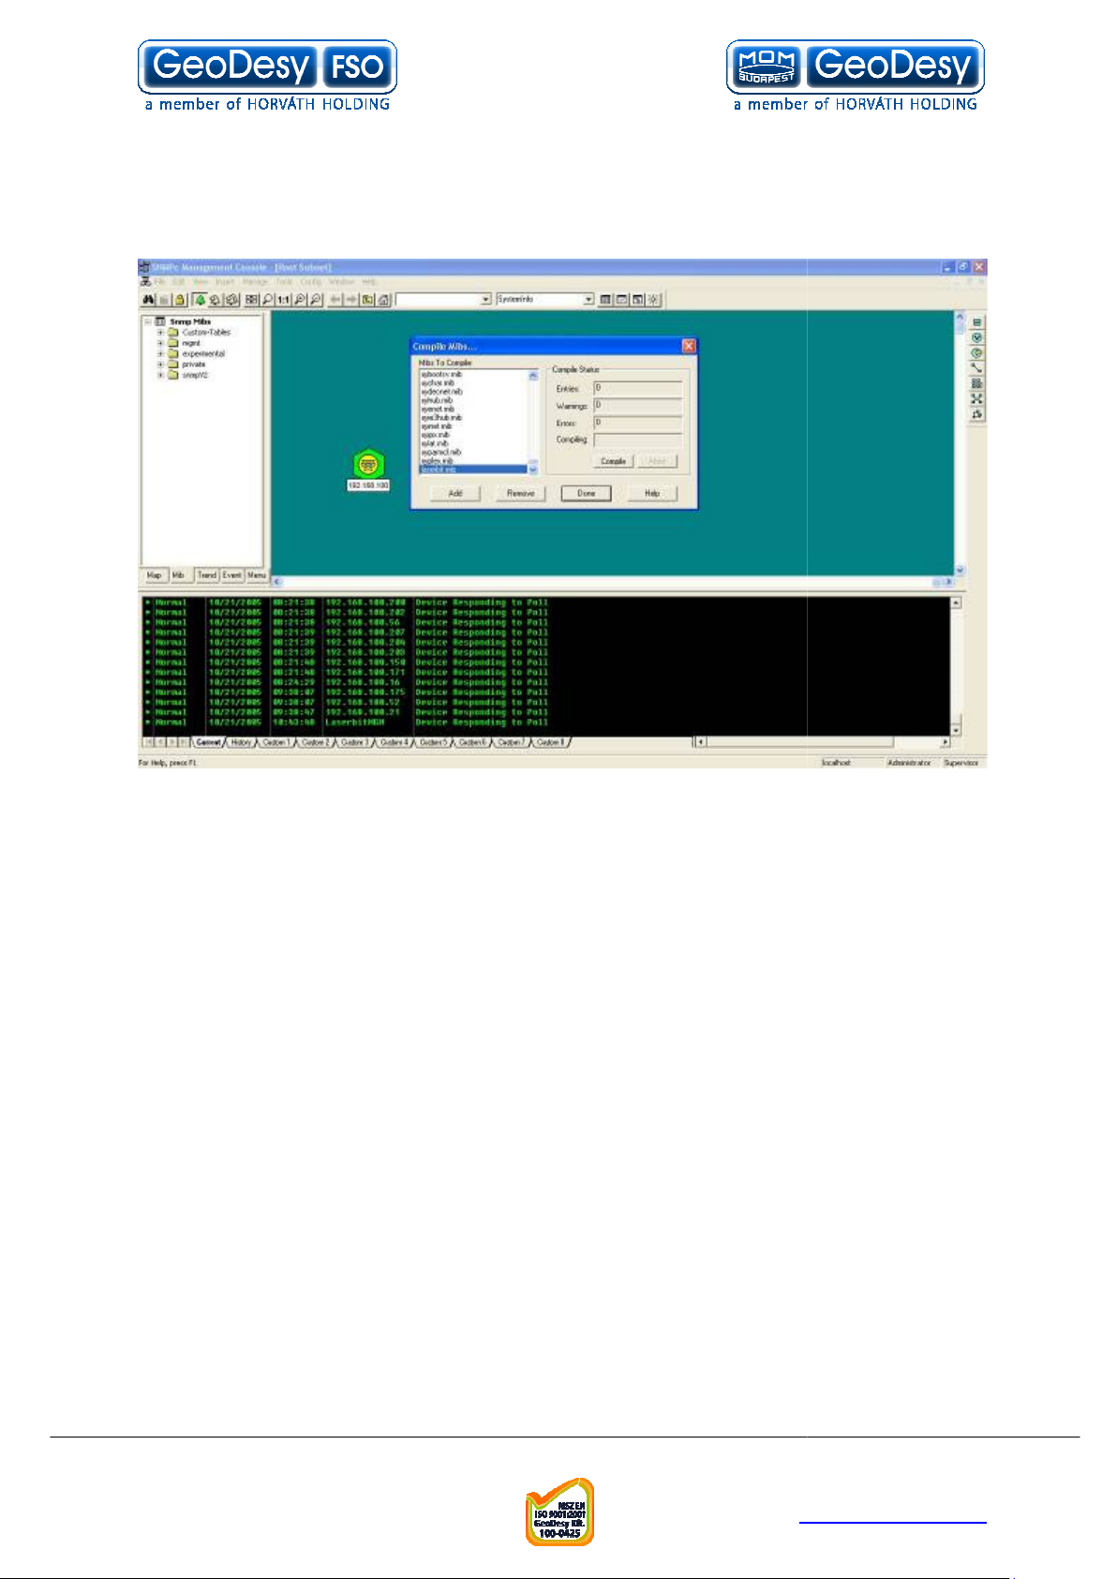The width and height of the screenshot is (1117, 1579).
Task: Close the Compile Mibs dialog
Action: (689, 347)
